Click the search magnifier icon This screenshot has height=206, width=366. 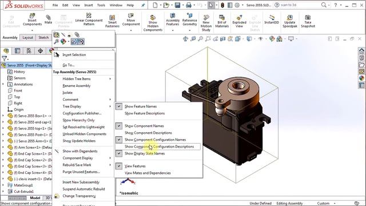(324, 5)
